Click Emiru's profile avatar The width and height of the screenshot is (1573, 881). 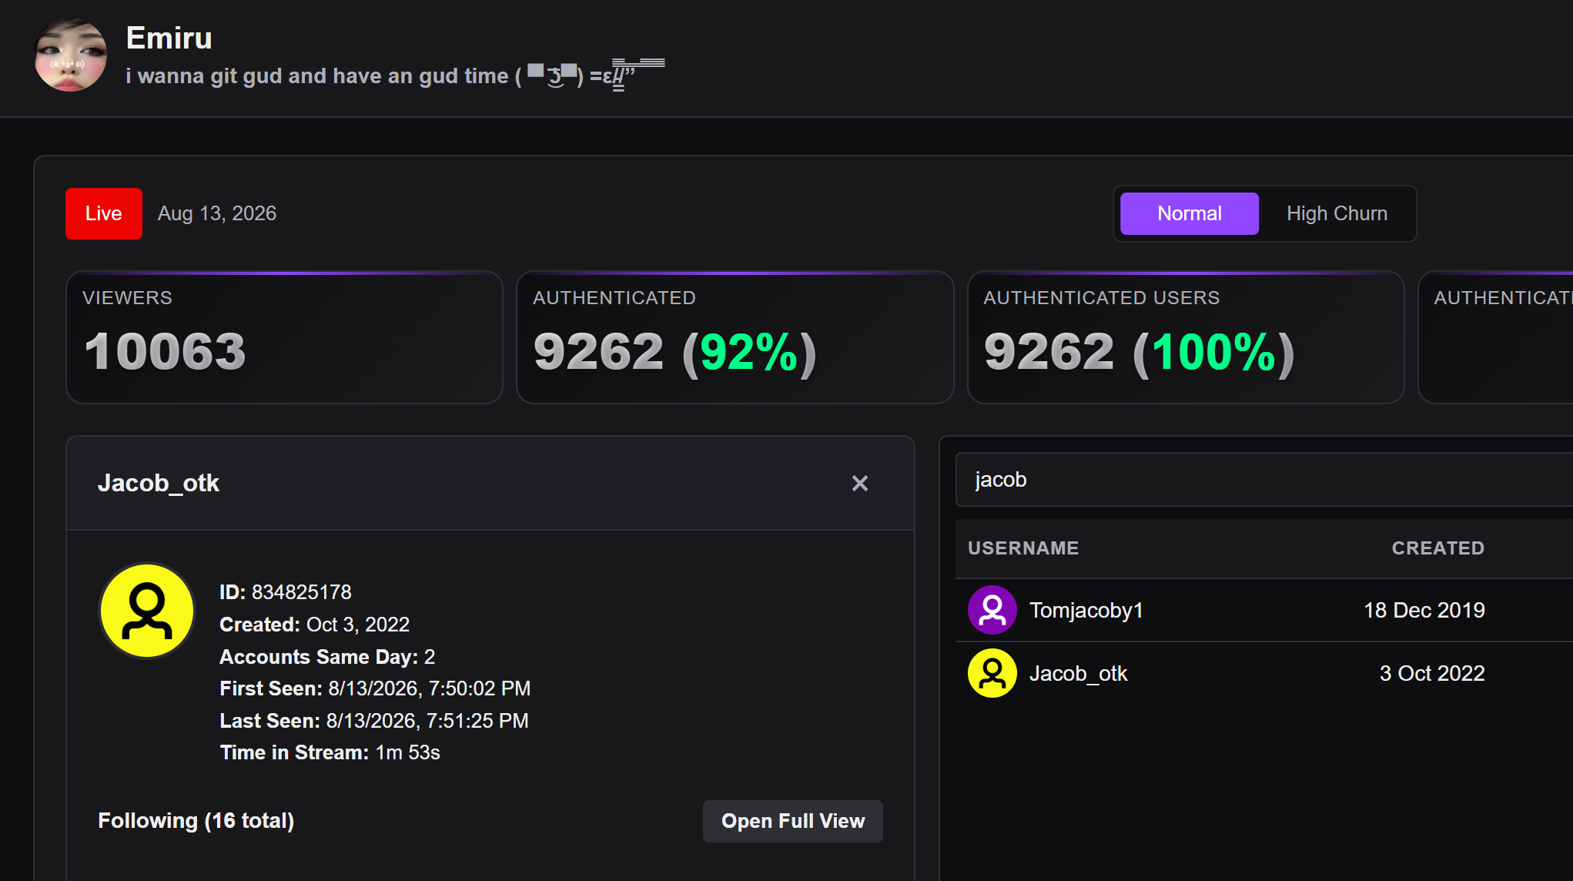(x=71, y=56)
